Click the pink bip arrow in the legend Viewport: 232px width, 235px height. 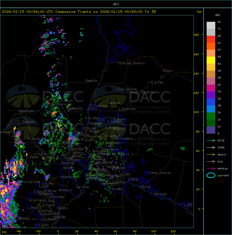tap(211, 161)
